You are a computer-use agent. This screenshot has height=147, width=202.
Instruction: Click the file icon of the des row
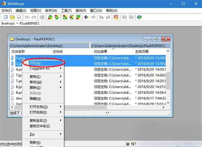(x=12, y=98)
